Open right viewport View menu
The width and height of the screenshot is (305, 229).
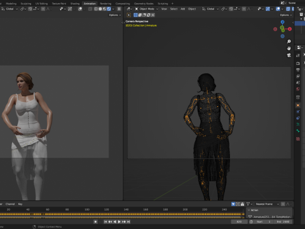pyautogui.click(x=164, y=9)
